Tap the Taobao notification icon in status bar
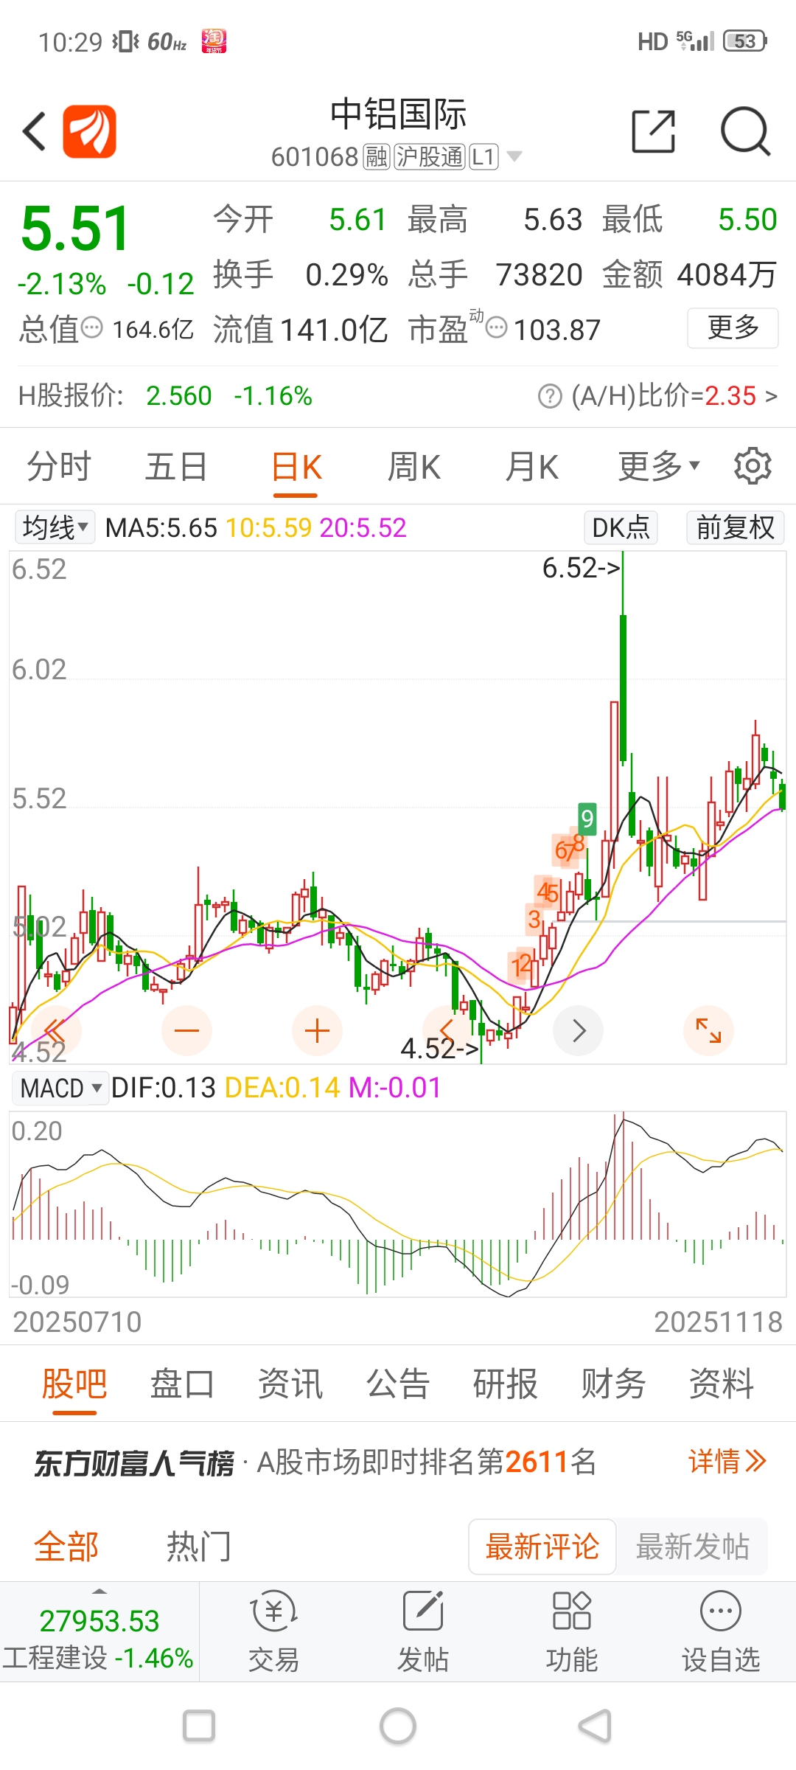The height and width of the screenshot is (1770, 796). [x=214, y=41]
